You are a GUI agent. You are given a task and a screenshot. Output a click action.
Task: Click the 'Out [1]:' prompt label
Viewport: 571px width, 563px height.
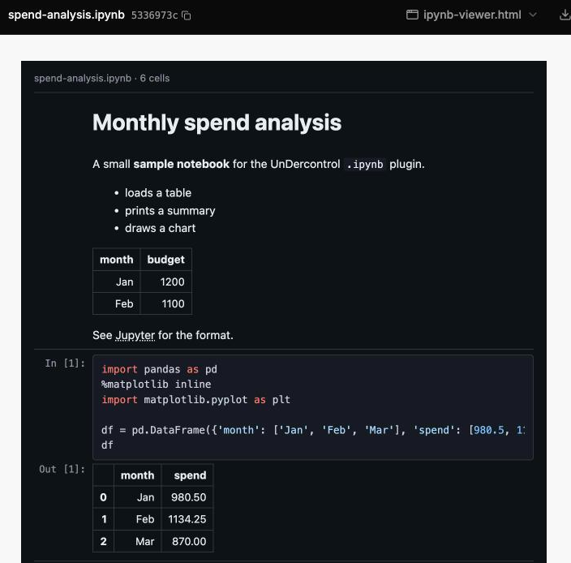62,469
